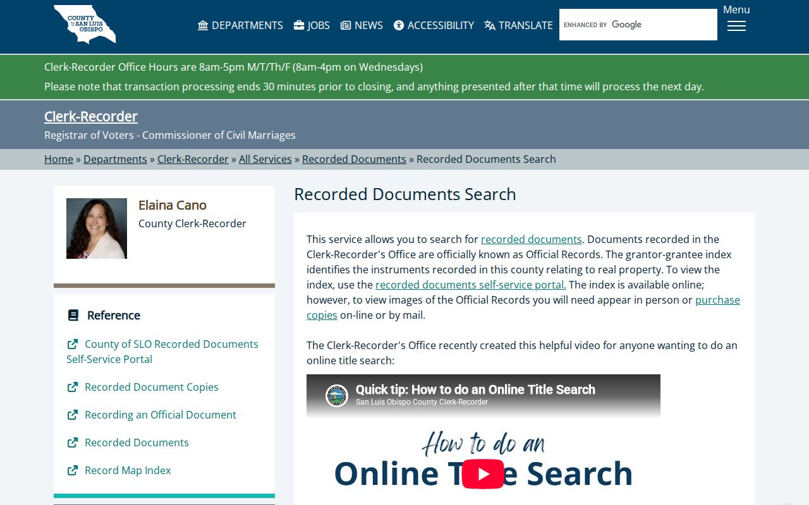Open Recording an Official Document link
This screenshot has width=809, height=505.
coord(161,415)
